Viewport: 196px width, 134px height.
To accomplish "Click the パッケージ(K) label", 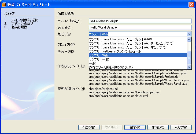I will pos(66,51).
